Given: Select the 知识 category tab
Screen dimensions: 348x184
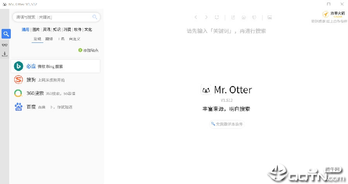Looking at the screenshot, I should point(57,29).
